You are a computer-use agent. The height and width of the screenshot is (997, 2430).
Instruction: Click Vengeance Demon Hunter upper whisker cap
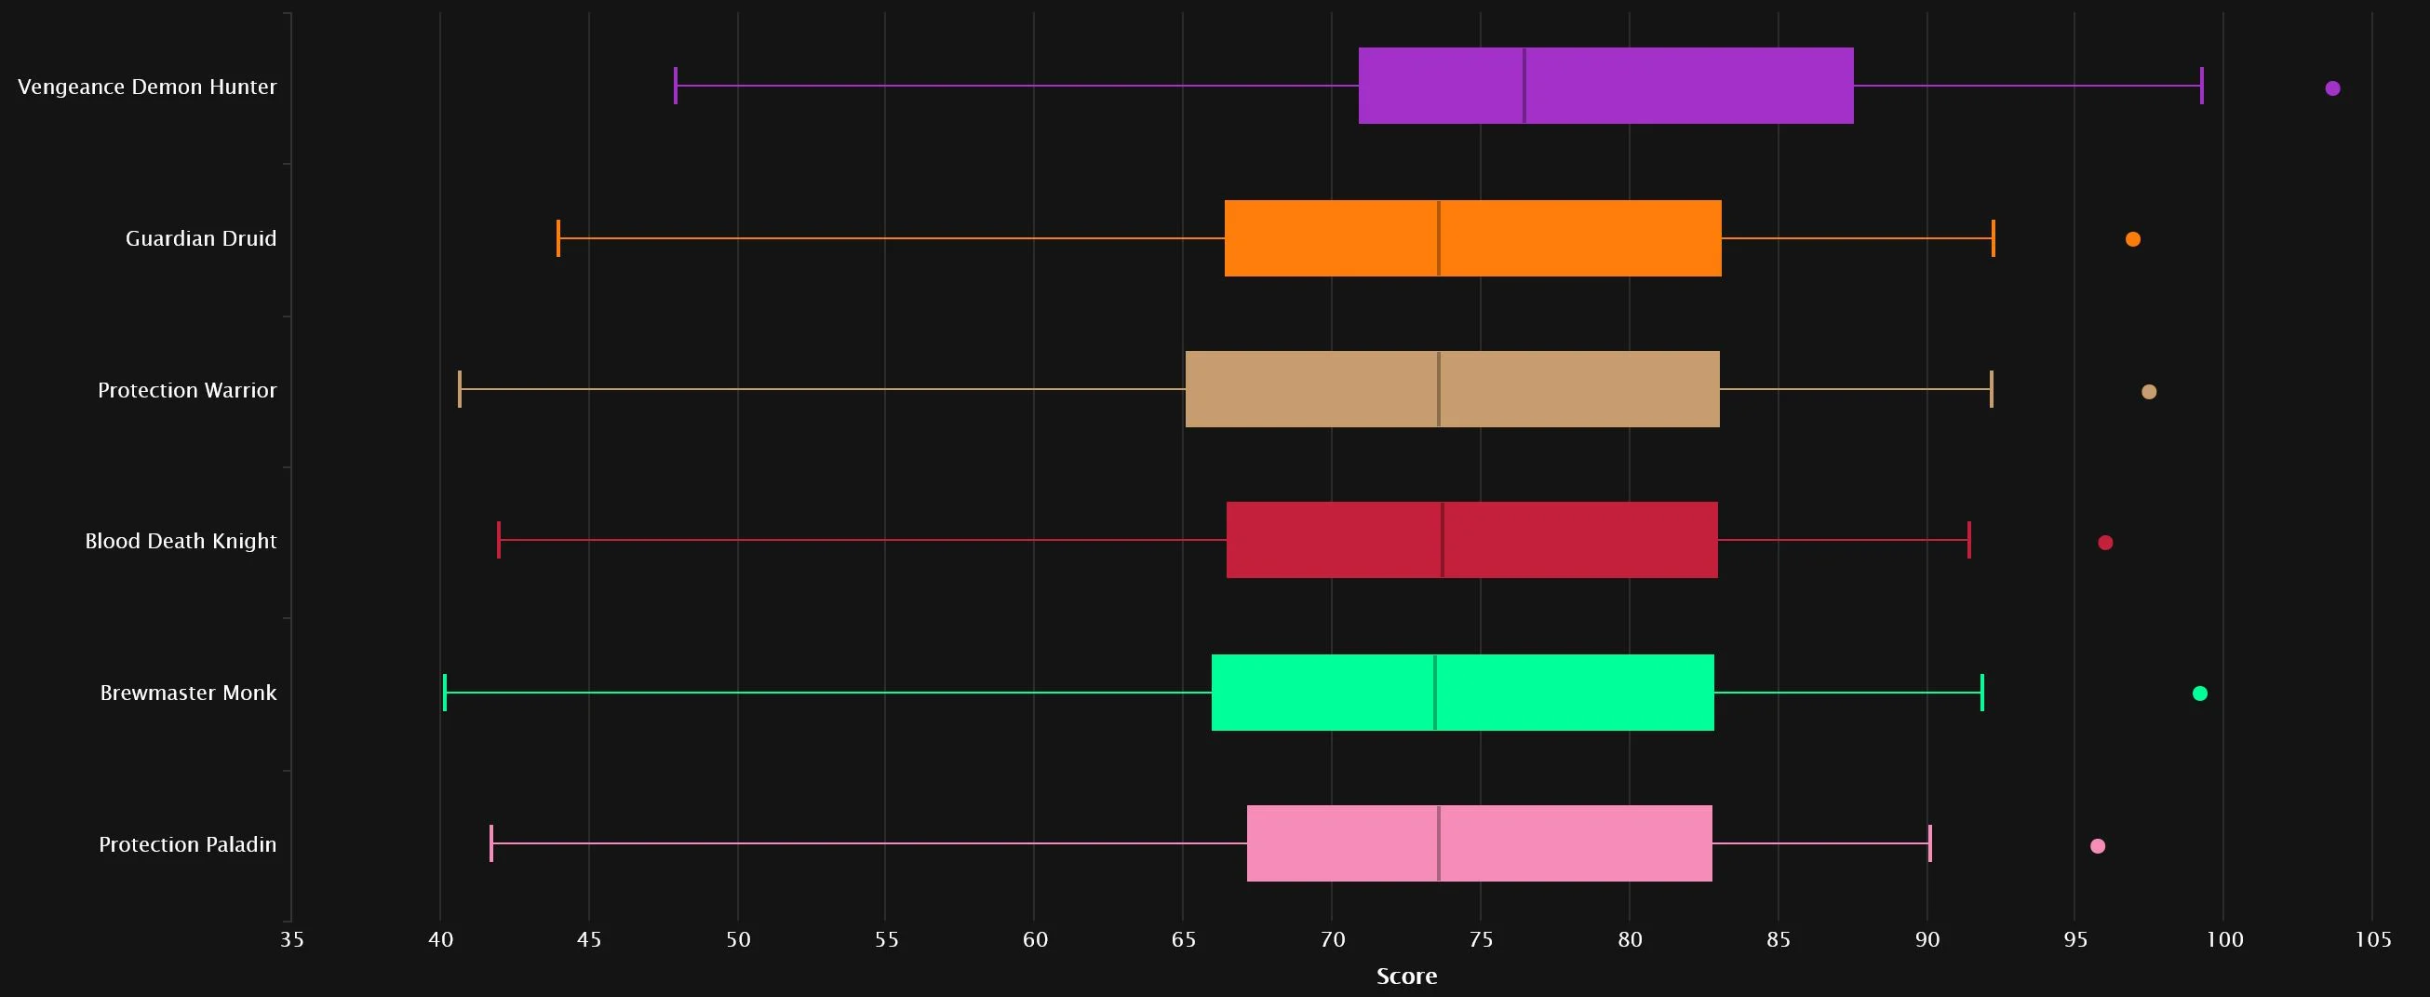(2202, 86)
